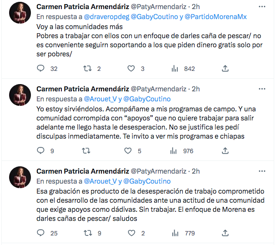Share the second tweet
This screenshot has height=245, width=276.
click(225, 151)
